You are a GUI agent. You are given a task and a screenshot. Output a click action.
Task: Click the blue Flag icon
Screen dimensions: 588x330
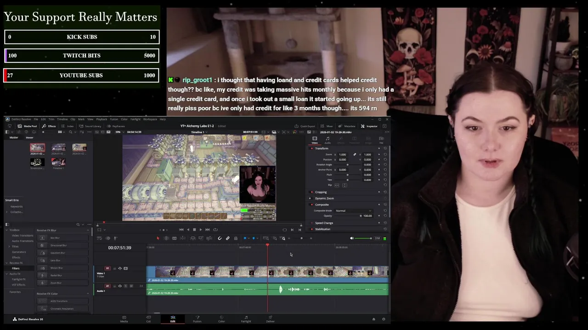click(245, 238)
